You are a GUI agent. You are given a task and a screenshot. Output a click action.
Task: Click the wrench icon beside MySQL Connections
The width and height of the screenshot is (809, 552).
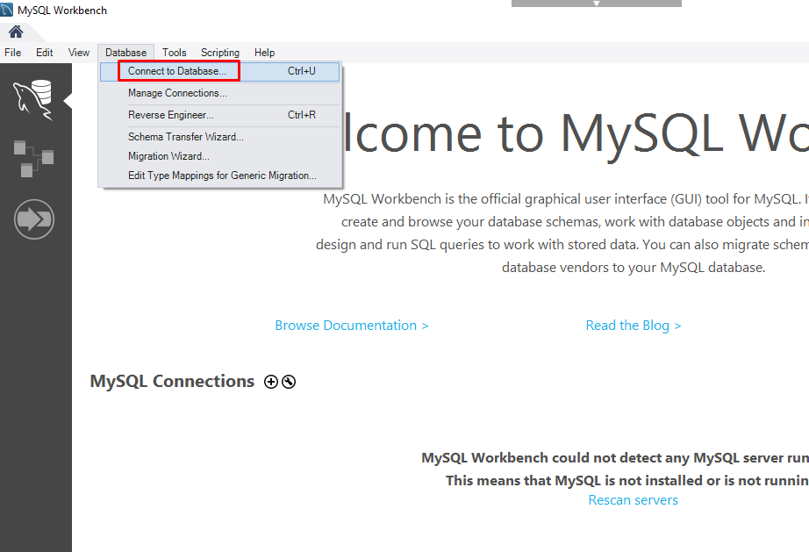click(x=289, y=382)
